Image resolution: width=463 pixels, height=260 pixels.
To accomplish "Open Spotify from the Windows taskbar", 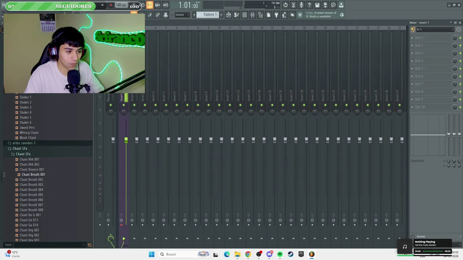I will pyautogui.click(x=280, y=254).
